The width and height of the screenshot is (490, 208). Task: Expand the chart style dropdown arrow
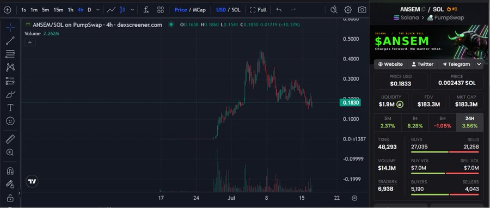(x=132, y=10)
